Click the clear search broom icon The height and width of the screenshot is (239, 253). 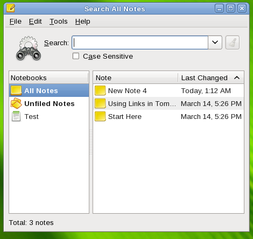pyautogui.click(x=233, y=43)
